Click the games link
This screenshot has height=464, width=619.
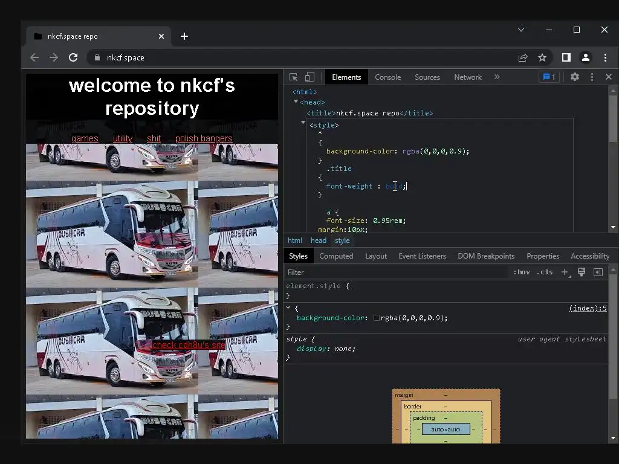(x=85, y=138)
